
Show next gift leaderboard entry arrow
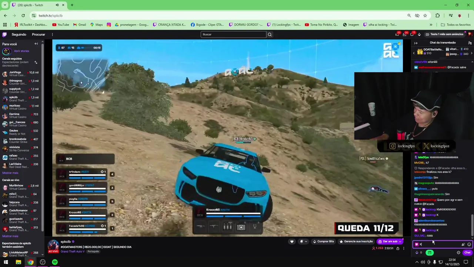[471, 53]
